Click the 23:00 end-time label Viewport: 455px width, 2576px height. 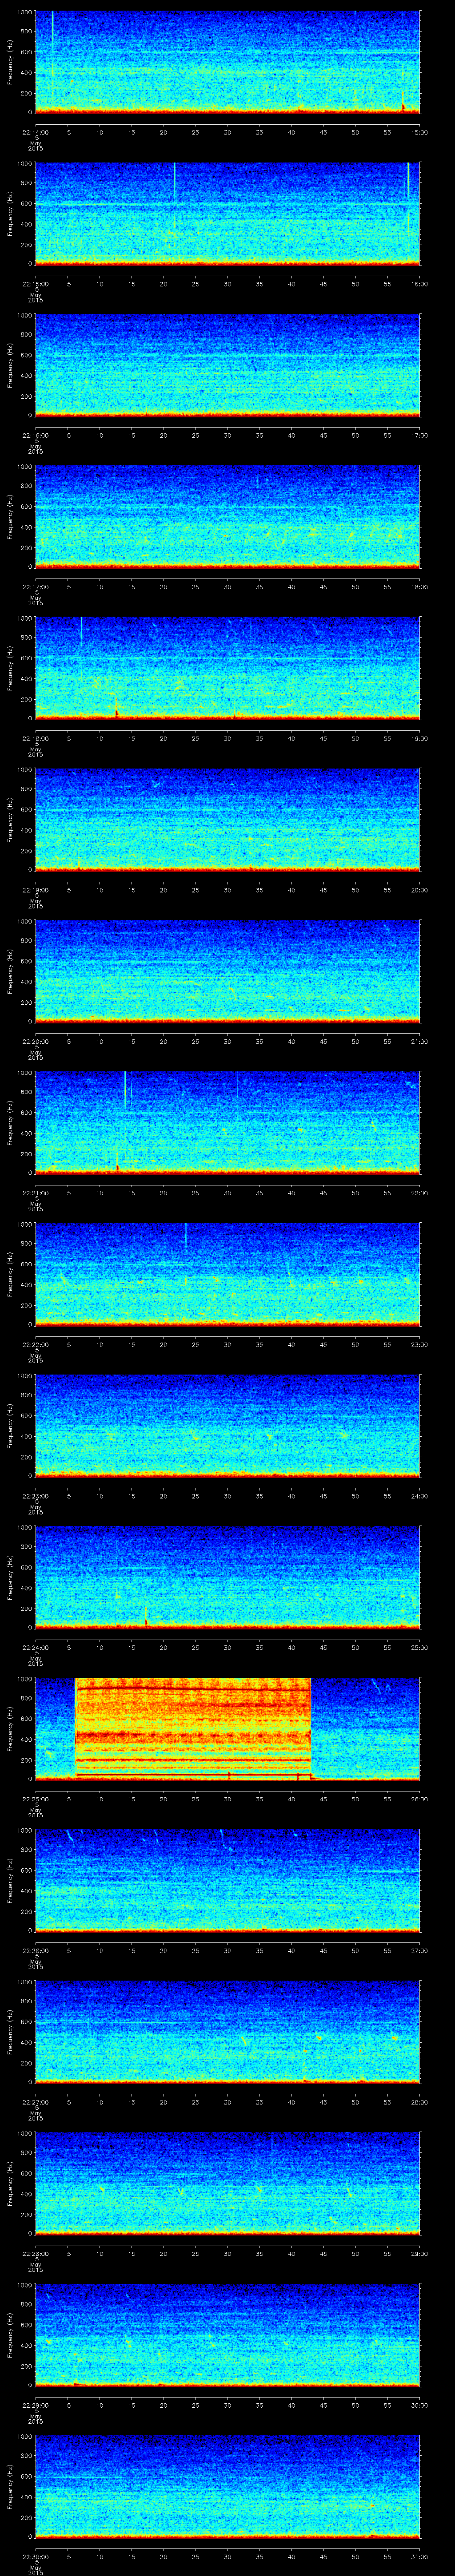[x=419, y=1344]
